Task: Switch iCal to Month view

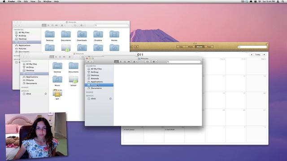Action: (x=200, y=47)
